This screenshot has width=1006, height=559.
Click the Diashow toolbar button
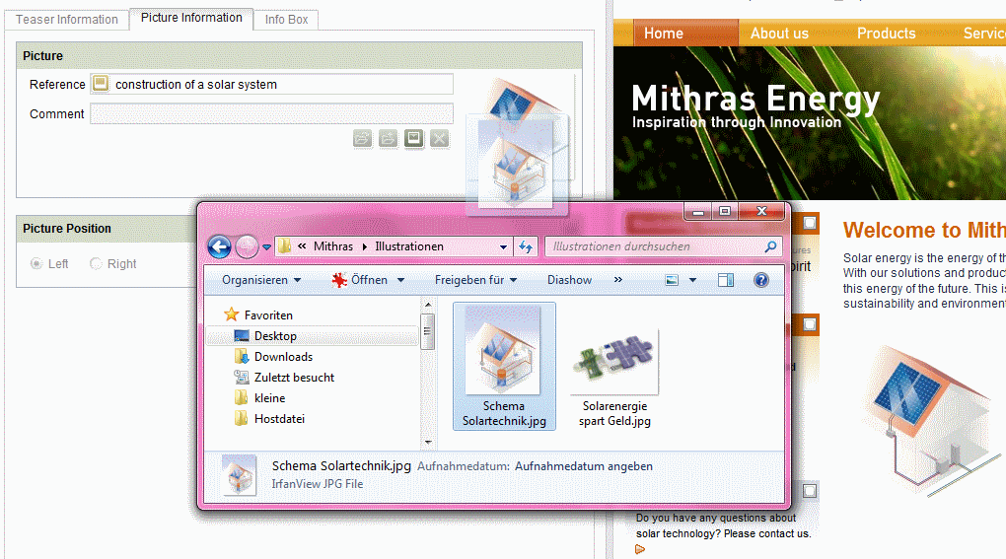point(570,280)
